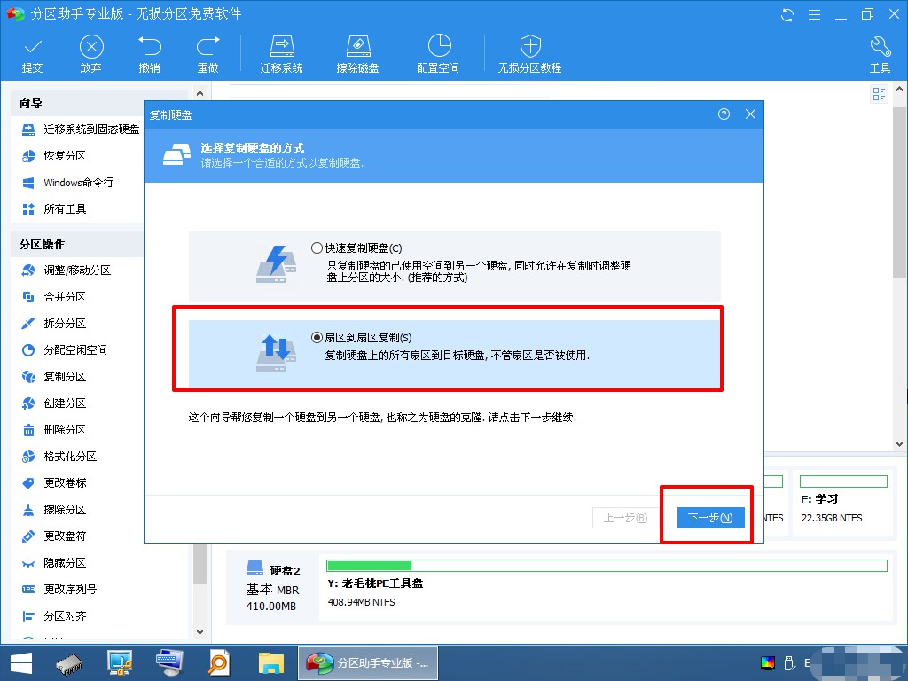Screen dimensions: 908x681
Task: Choose 拆分分区 operation
Action: [54, 324]
